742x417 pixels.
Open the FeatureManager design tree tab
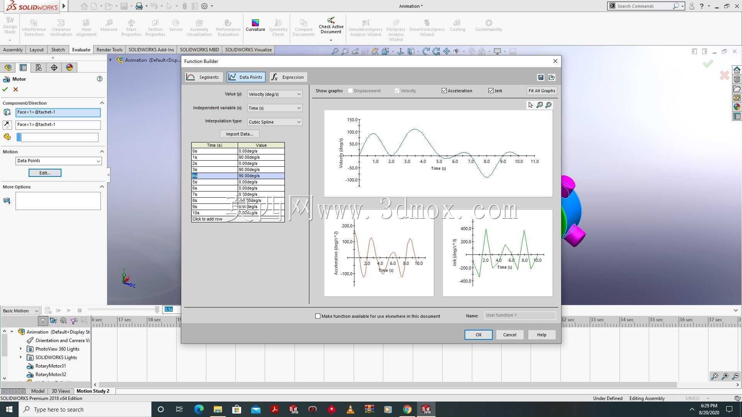pos(8,68)
